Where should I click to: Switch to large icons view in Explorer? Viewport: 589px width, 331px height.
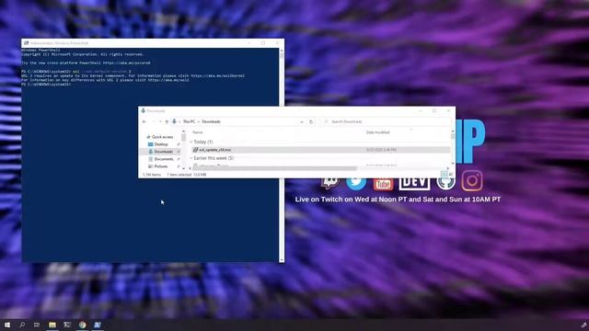pos(450,175)
